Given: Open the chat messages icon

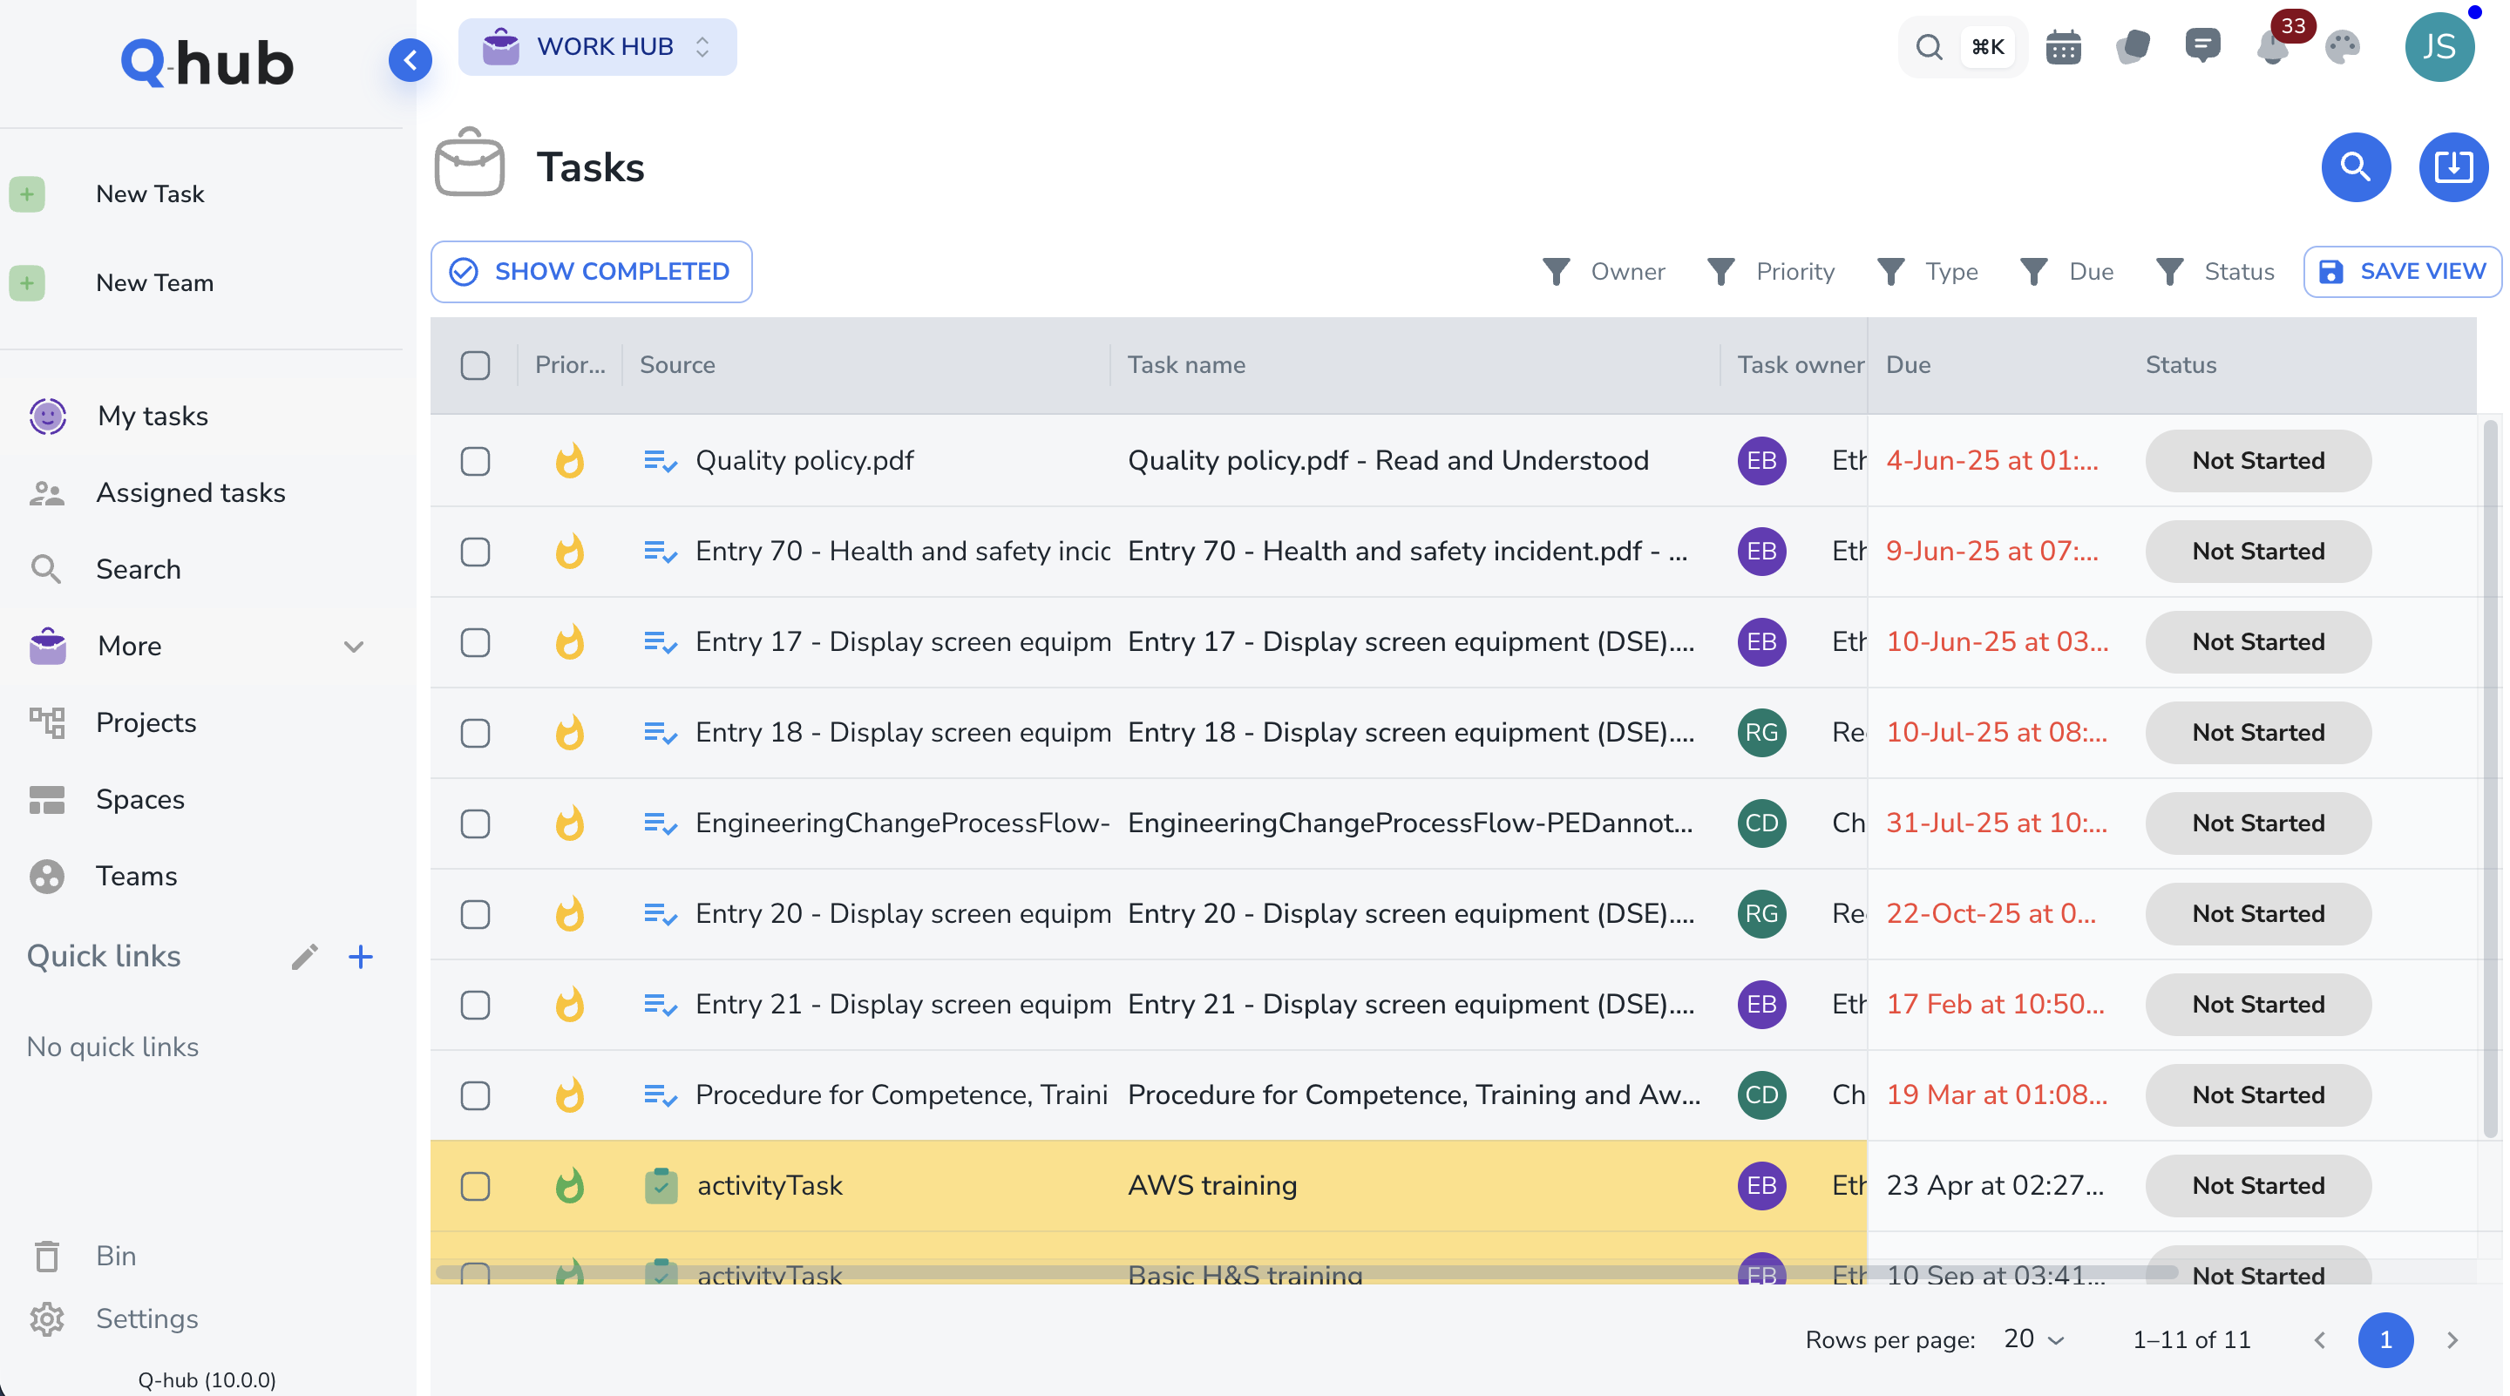Looking at the screenshot, I should (2204, 46).
